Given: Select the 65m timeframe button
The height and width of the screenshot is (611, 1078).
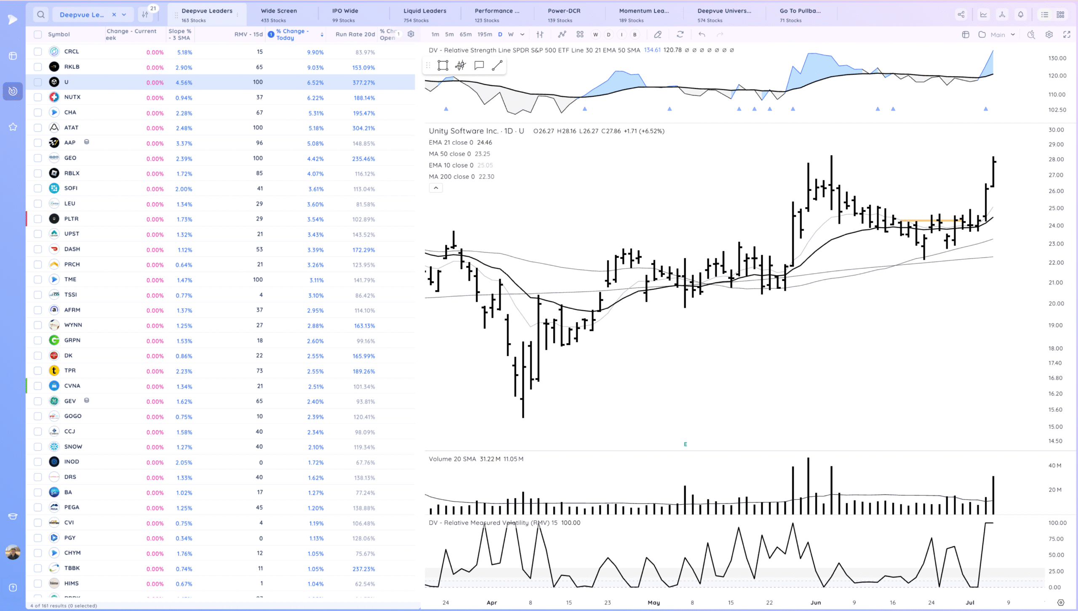Looking at the screenshot, I should click(x=465, y=34).
